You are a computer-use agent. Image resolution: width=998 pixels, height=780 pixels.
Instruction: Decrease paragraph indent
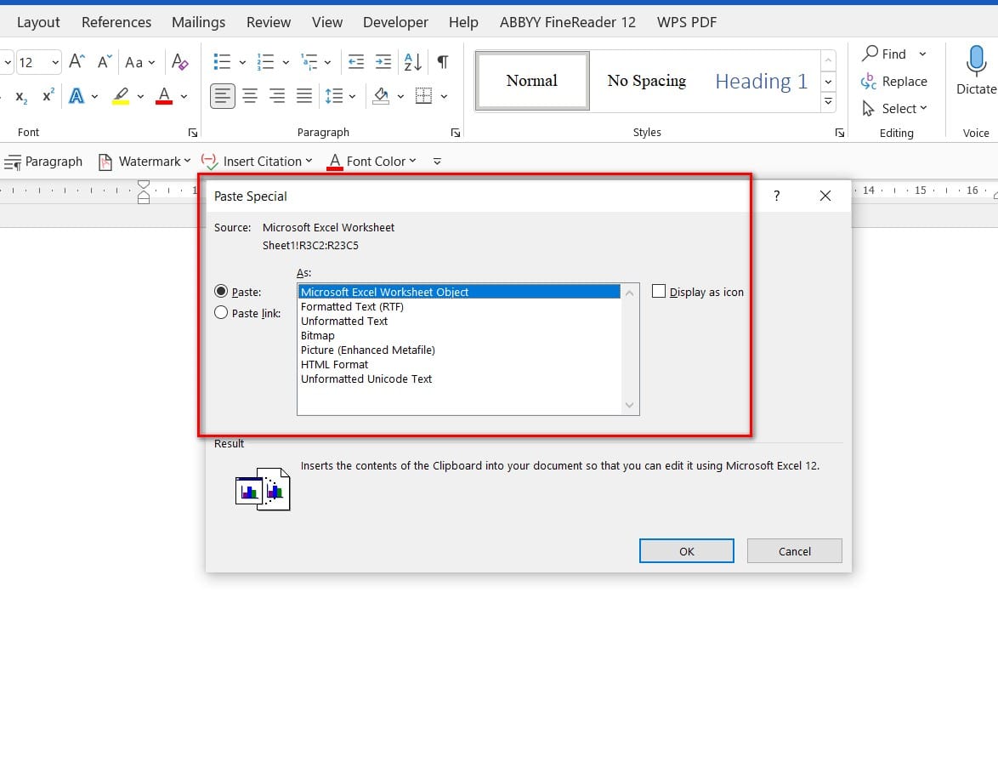tap(356, 62)
